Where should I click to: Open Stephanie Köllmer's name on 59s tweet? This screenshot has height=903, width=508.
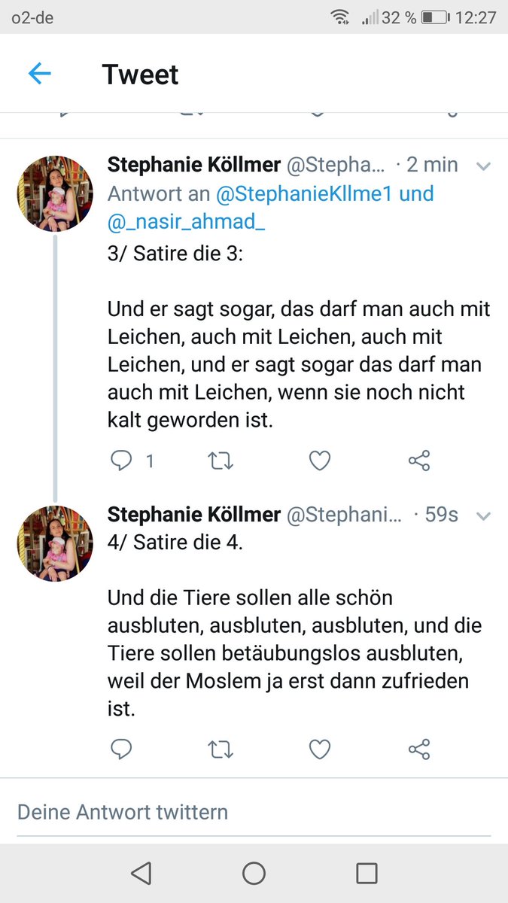193,515
